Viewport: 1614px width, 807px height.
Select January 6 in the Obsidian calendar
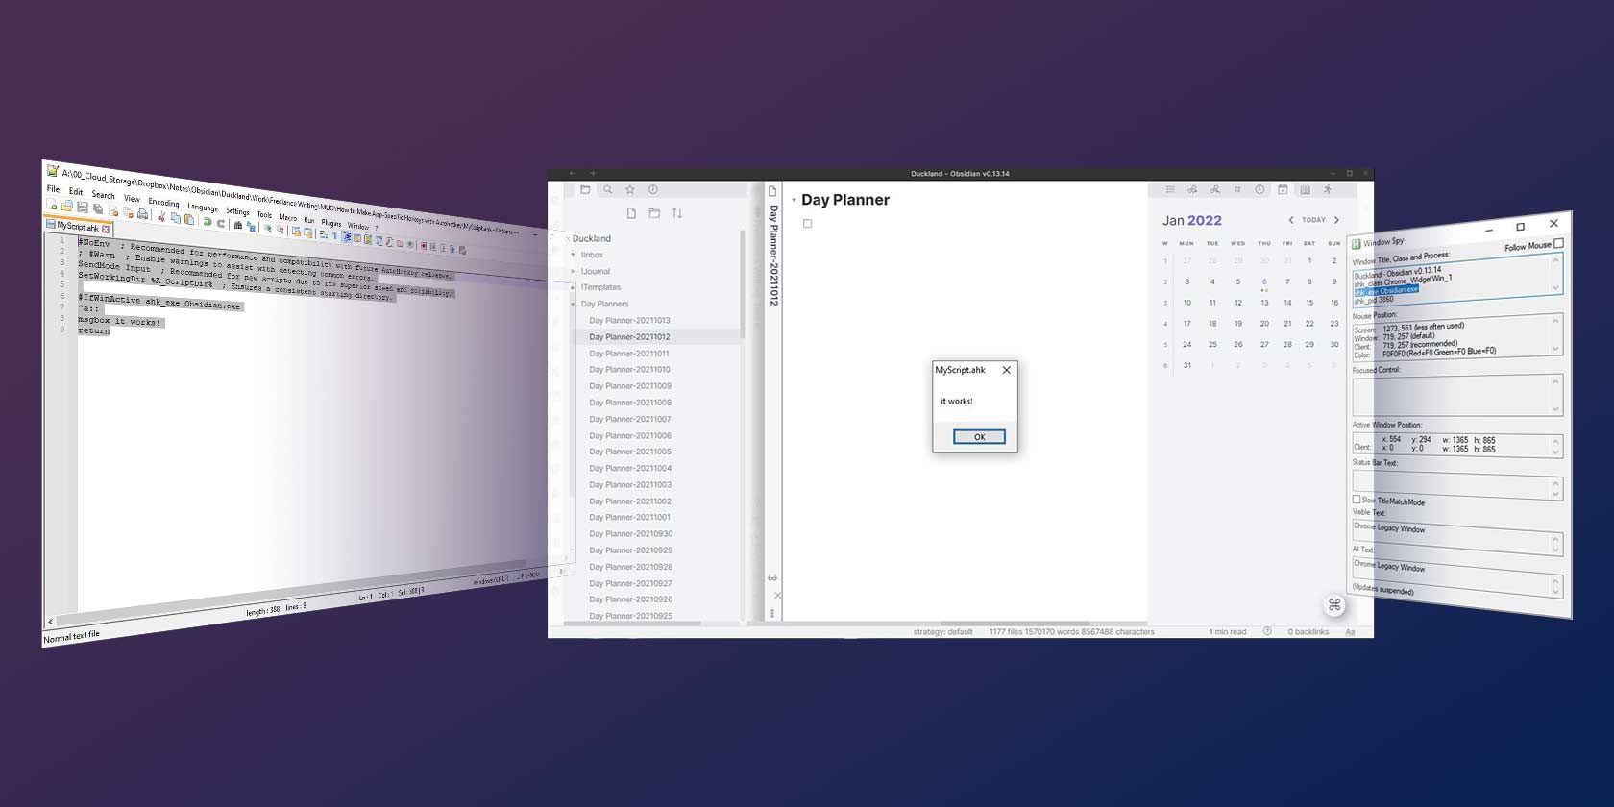pos(1264,282)
